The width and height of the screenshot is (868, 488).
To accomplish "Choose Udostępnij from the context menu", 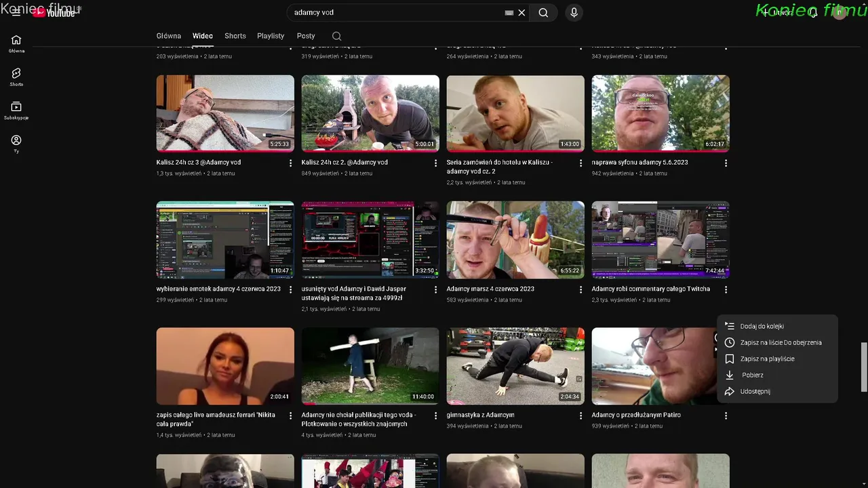I will pyautogui.click(x=777, y=391).
